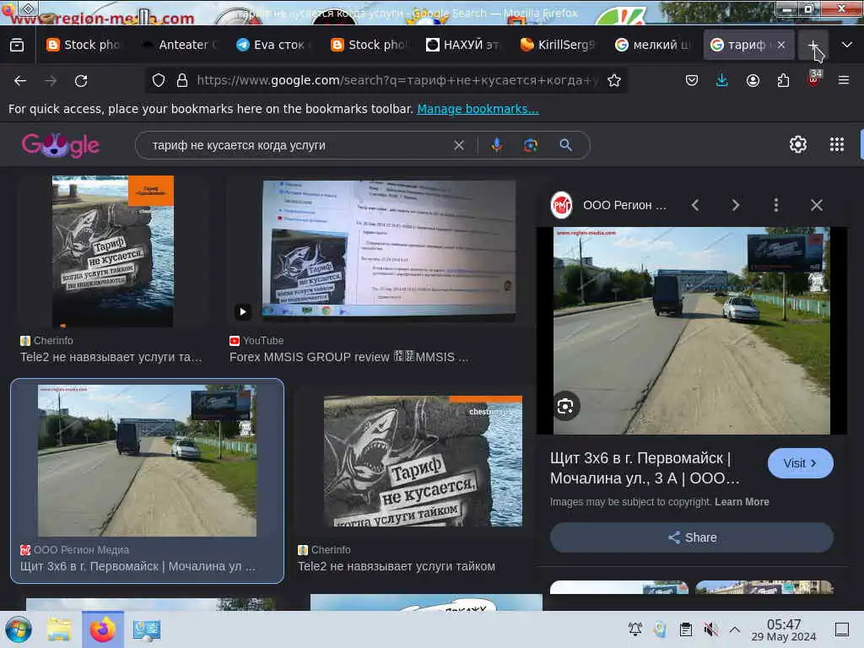Open the Learn More copyright link

click(742, 502)
